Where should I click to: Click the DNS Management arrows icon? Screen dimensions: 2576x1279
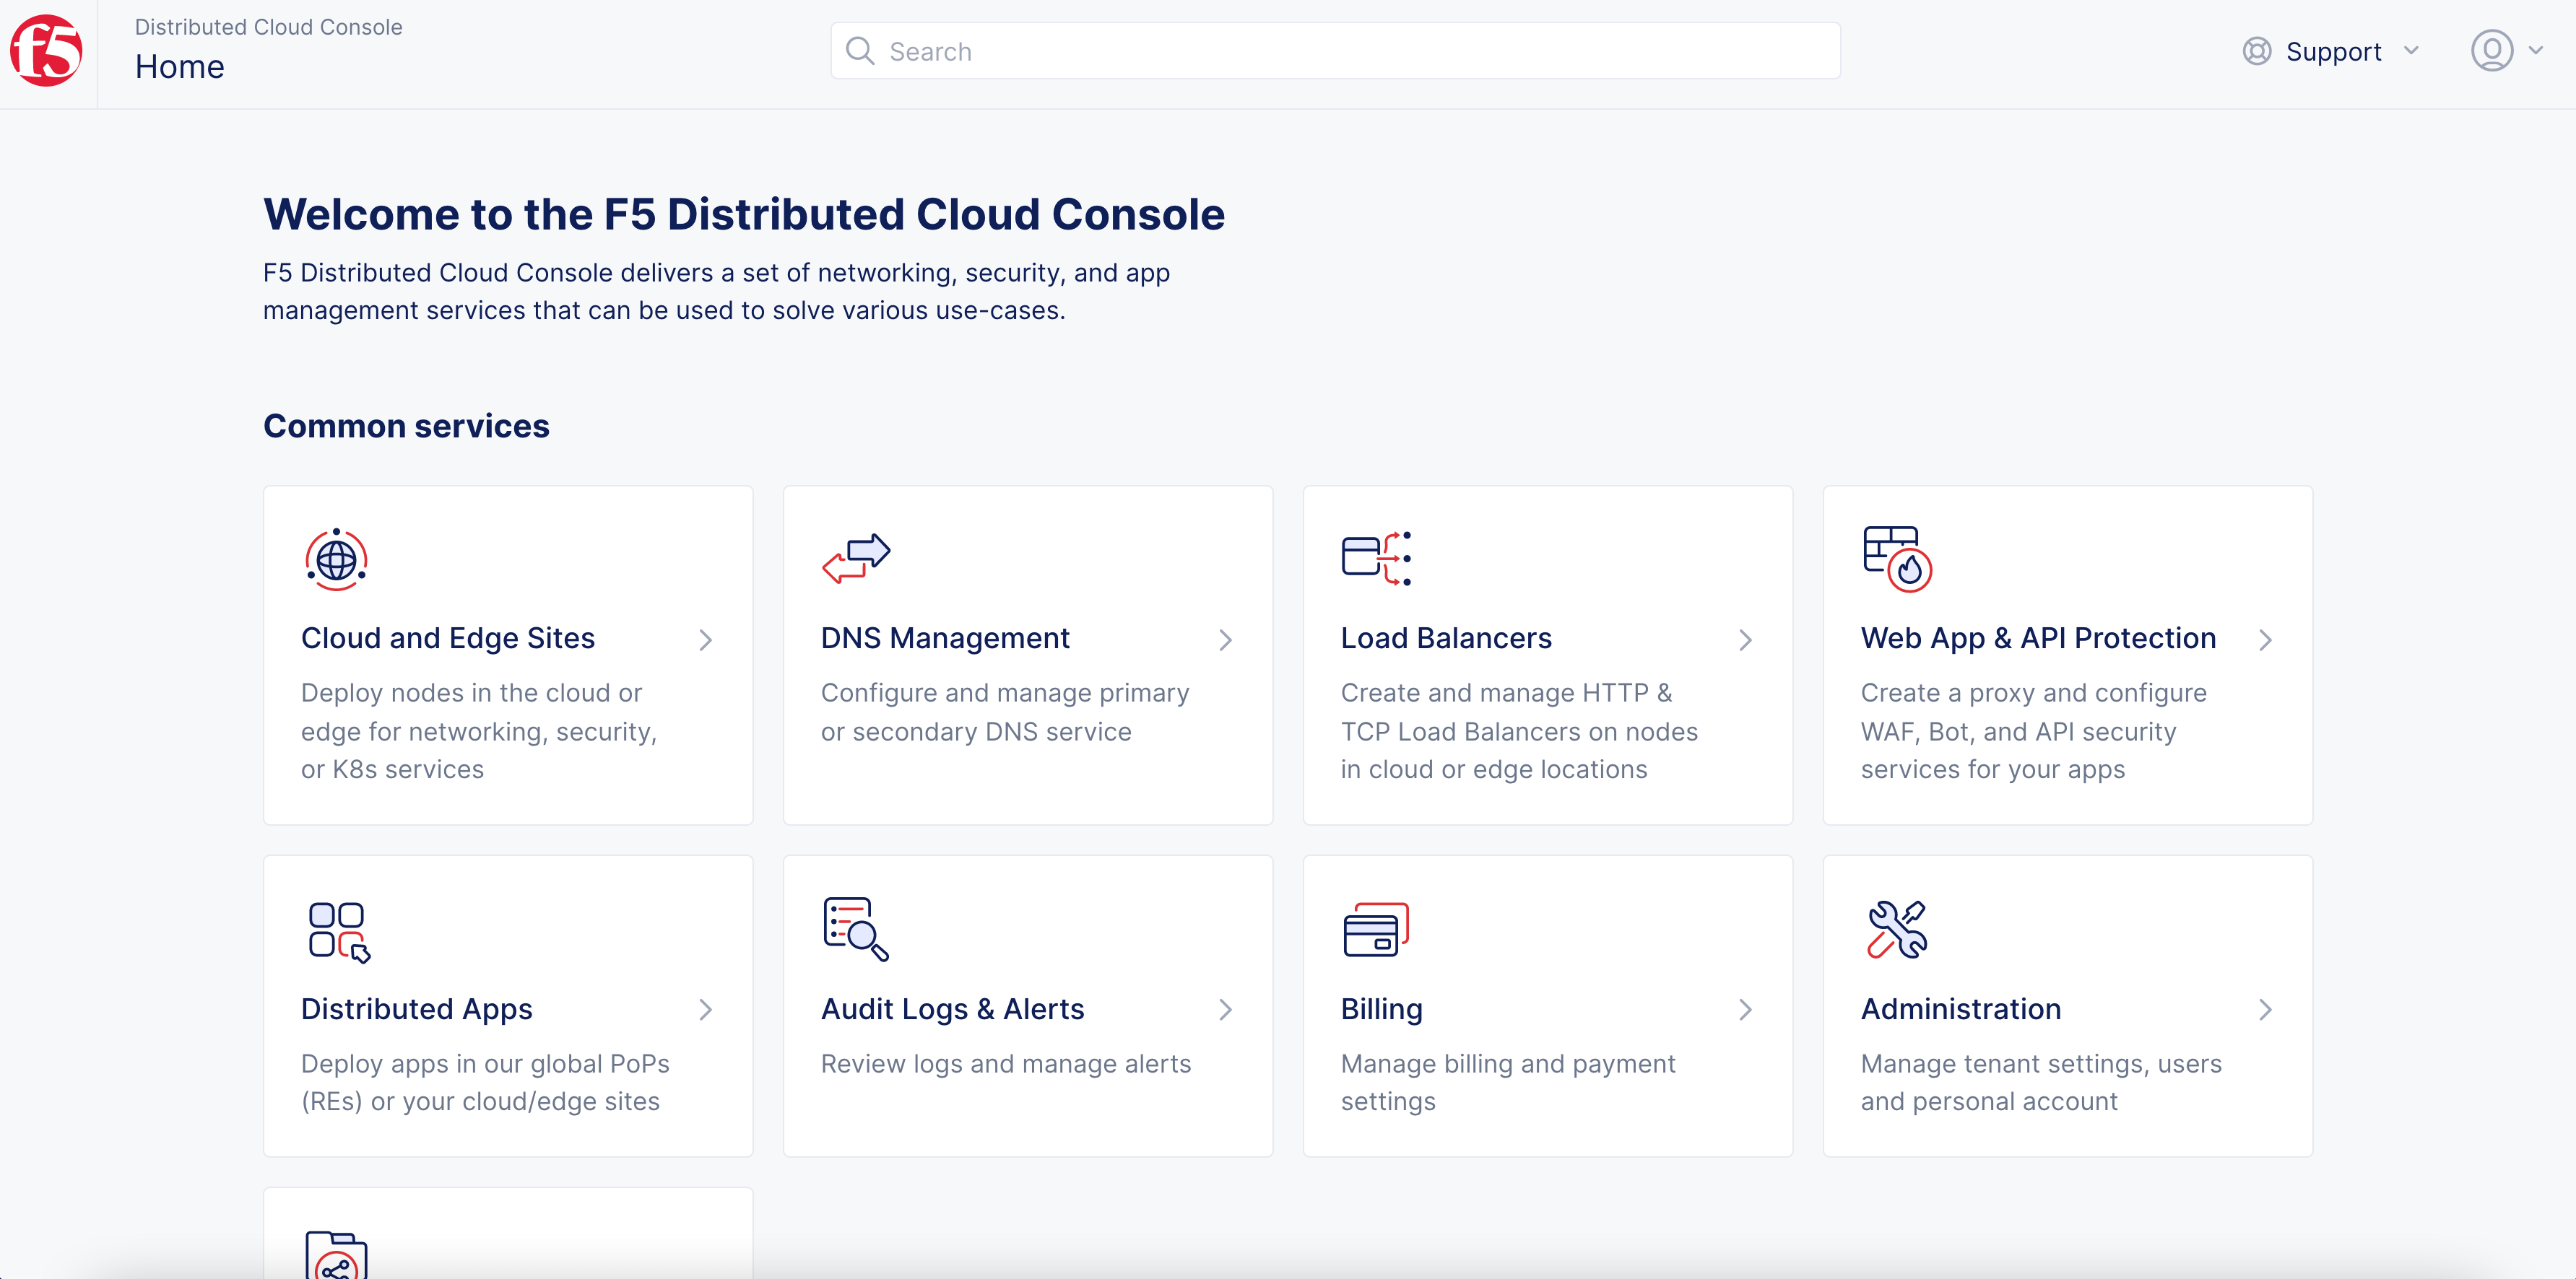[x=856, y=559]
